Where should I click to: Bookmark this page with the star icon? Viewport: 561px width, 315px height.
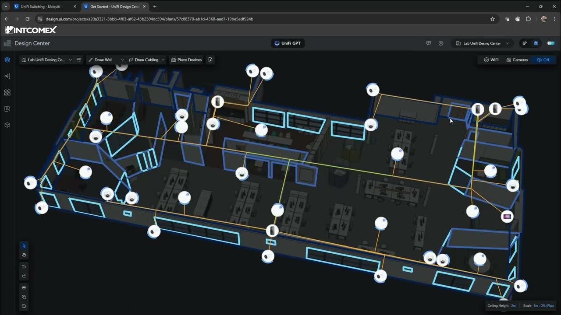pos(493,19)
